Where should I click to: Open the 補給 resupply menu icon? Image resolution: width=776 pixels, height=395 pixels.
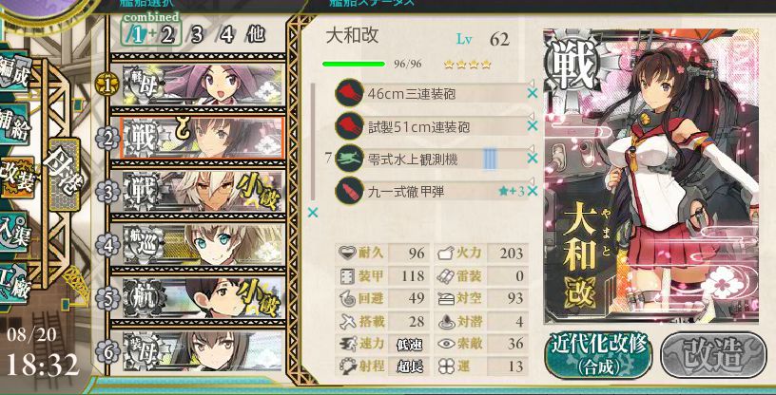pyautogui.click(x=13, y=123)
